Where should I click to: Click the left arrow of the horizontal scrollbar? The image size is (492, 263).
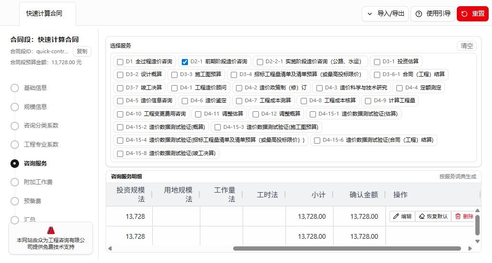tap(110, 248)
